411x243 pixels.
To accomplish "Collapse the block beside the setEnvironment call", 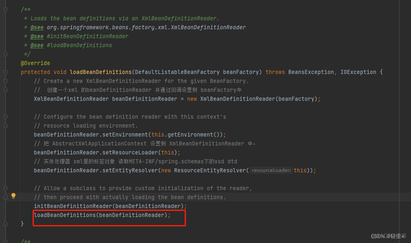I will (5, 126).
